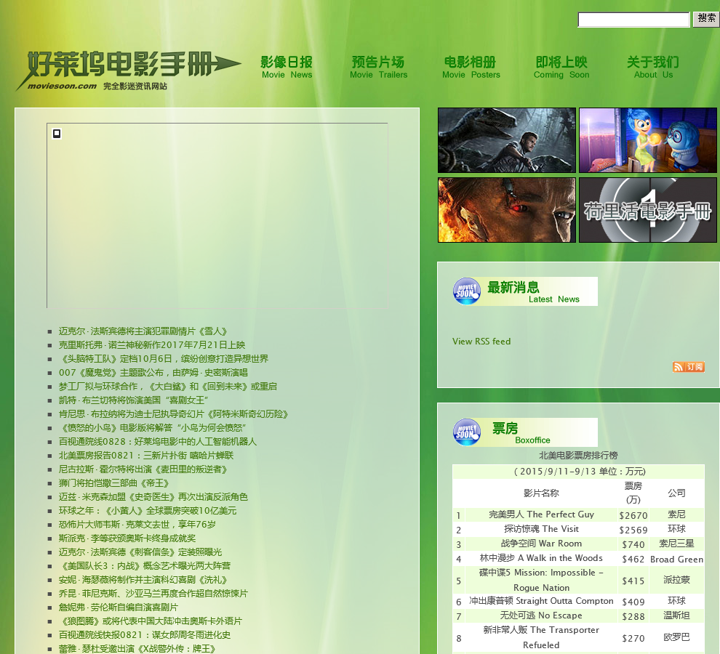Open article 百视通院线快报0821
This screenshot has height=654, width=720.
click(x=145, y=634)
